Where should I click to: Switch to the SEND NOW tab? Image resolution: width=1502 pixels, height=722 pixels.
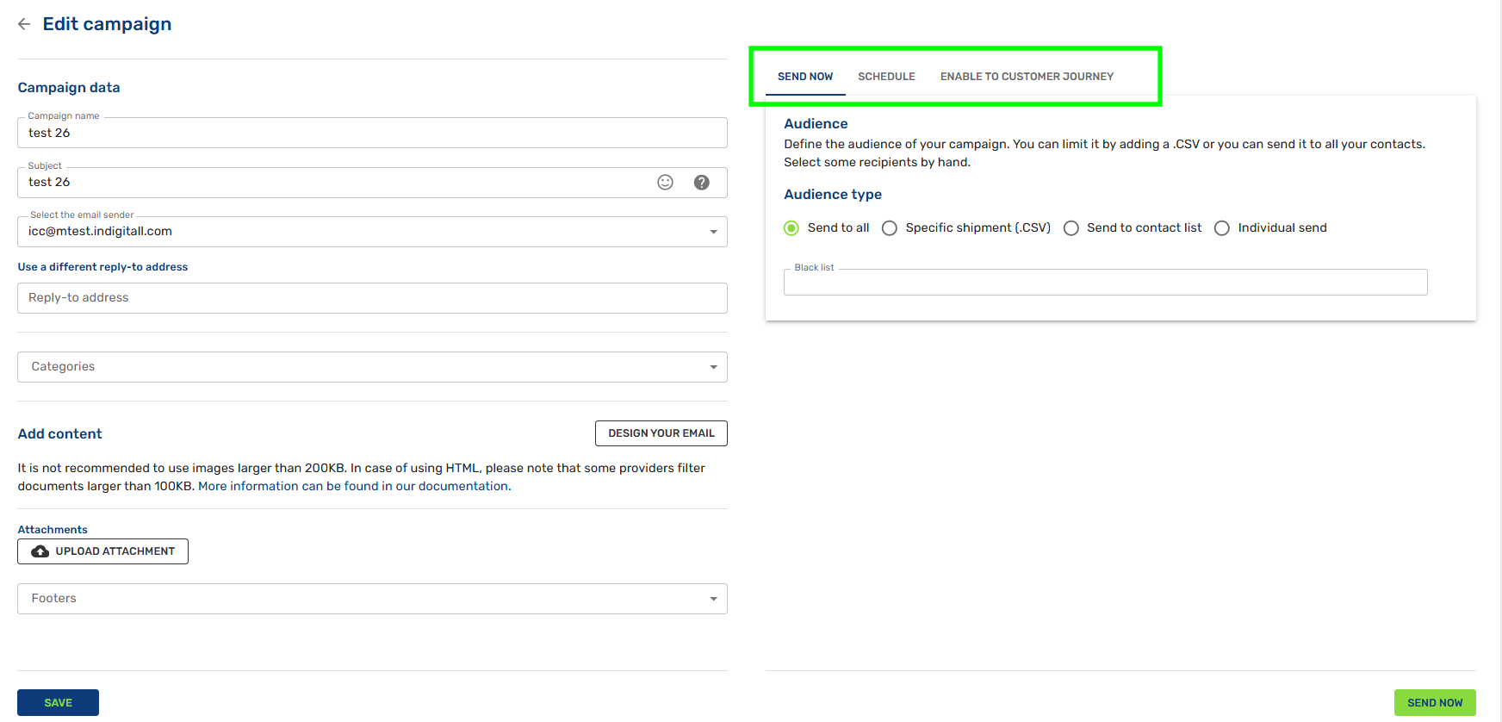coord(805,77)
